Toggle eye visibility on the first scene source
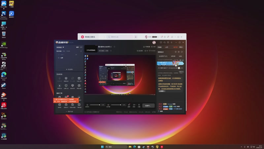 [76, 55]
